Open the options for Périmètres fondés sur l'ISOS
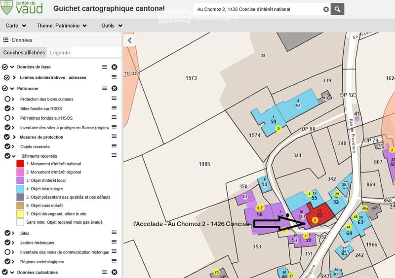 114,117
